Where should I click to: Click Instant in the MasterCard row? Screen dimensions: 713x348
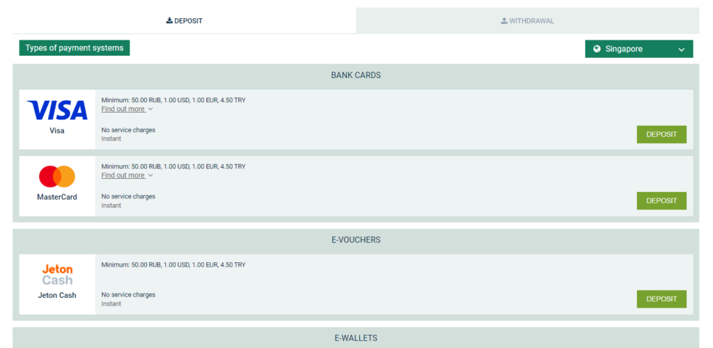click(111, 205)
